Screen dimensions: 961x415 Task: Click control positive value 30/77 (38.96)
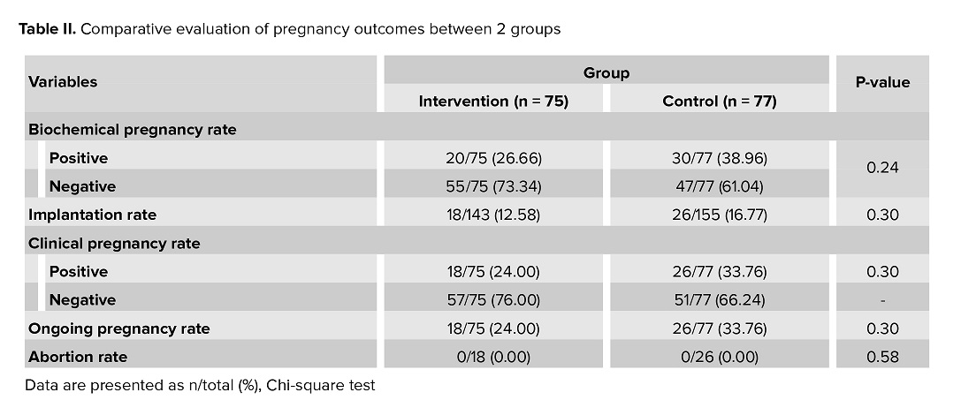(719, 158)
